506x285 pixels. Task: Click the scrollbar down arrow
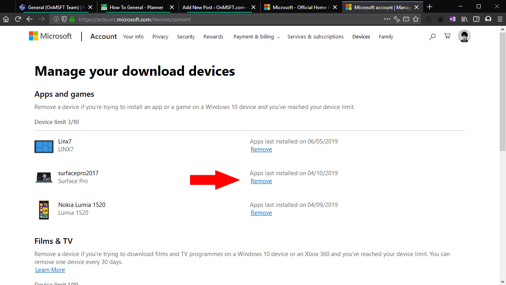pyautogui.click(x=502, y=281)
